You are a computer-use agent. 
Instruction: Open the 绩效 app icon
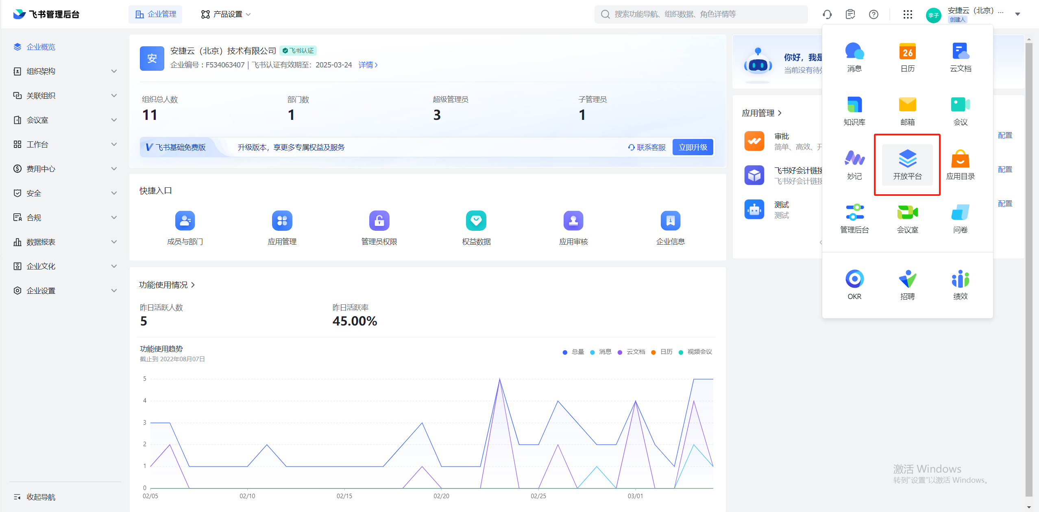click(x=960, y=285)
